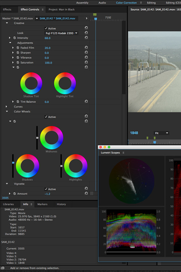Open the Look preset dropdown
181x272 pixels.
coord(62,33)
